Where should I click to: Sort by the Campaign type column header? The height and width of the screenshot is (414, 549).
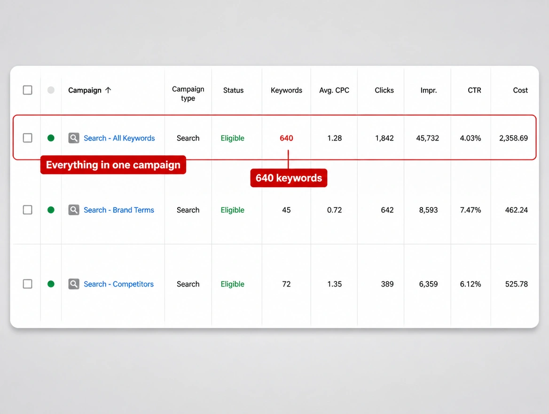tap(188, 94)
